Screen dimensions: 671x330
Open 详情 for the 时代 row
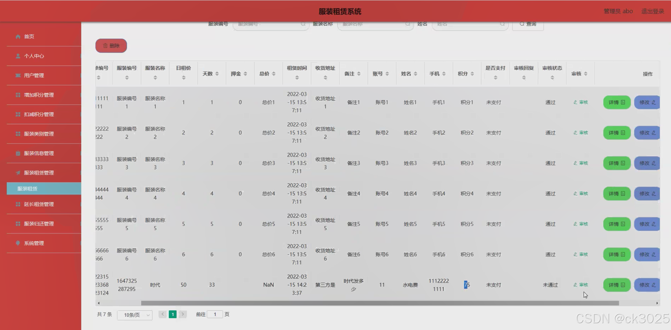tap(617, 285)
